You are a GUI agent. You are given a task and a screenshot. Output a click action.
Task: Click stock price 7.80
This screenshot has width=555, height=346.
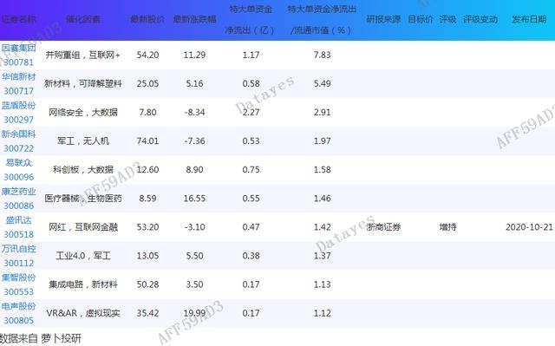coord(147,112)
